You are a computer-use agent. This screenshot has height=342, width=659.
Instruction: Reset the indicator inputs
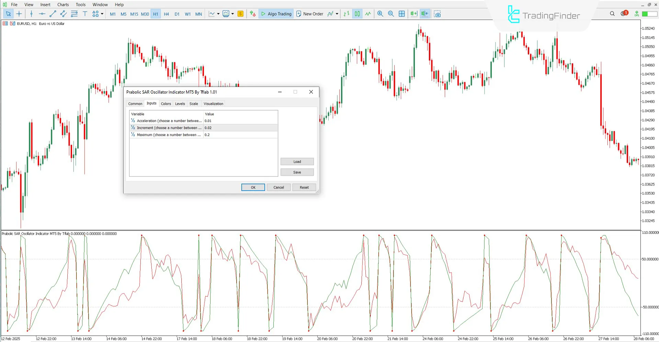304,187
